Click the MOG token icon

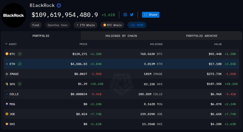[7, 104]
